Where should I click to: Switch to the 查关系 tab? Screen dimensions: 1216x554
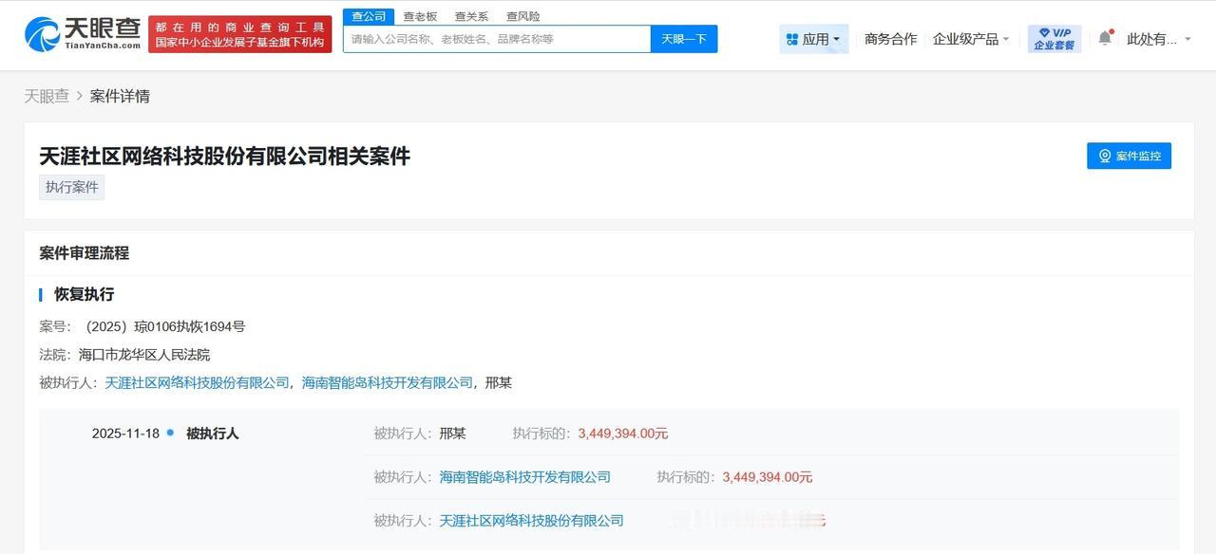(471, 16)
